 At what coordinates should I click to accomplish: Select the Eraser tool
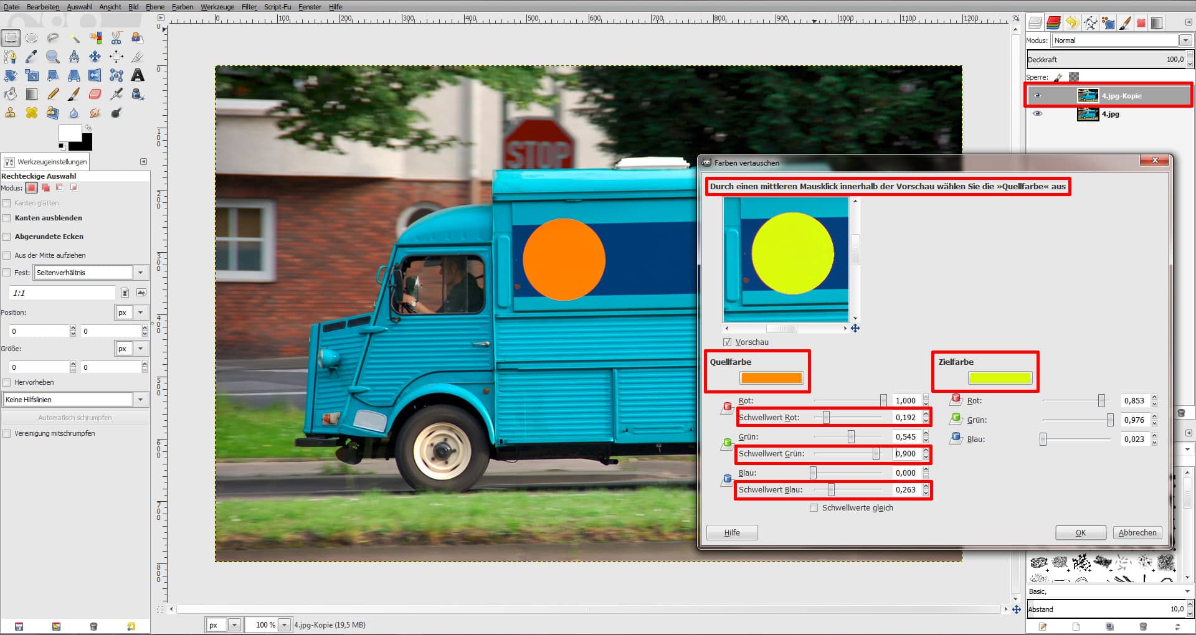click(x=95, y=93)
